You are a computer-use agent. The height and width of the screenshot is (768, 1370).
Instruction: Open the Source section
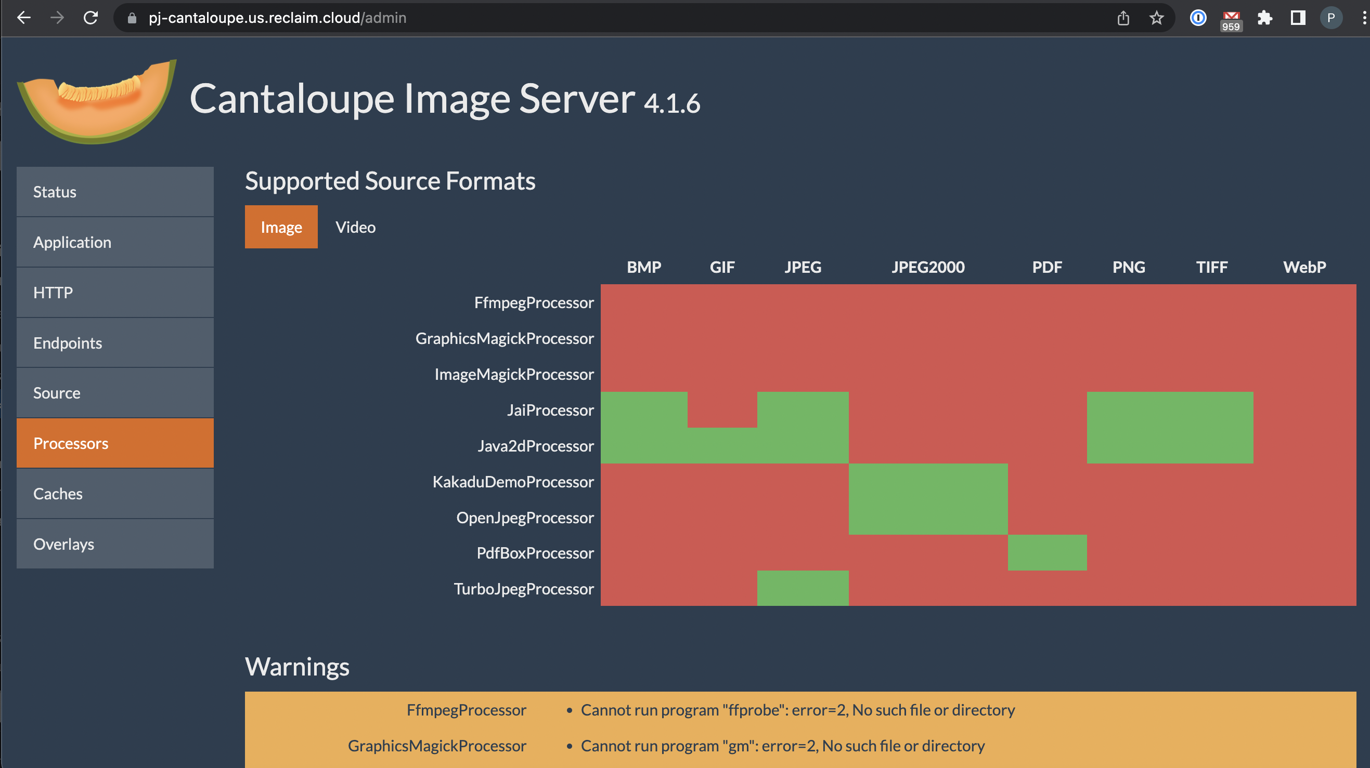pyautogui.click(x=115, y=393)
